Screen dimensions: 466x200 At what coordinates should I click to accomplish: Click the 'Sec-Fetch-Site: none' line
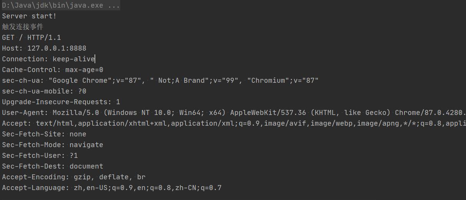(44, 134)
